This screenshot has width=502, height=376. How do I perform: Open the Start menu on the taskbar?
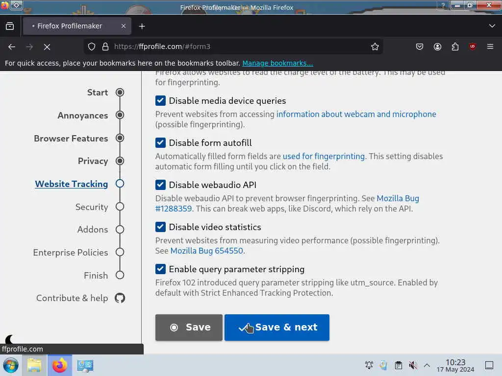point(11,365)
